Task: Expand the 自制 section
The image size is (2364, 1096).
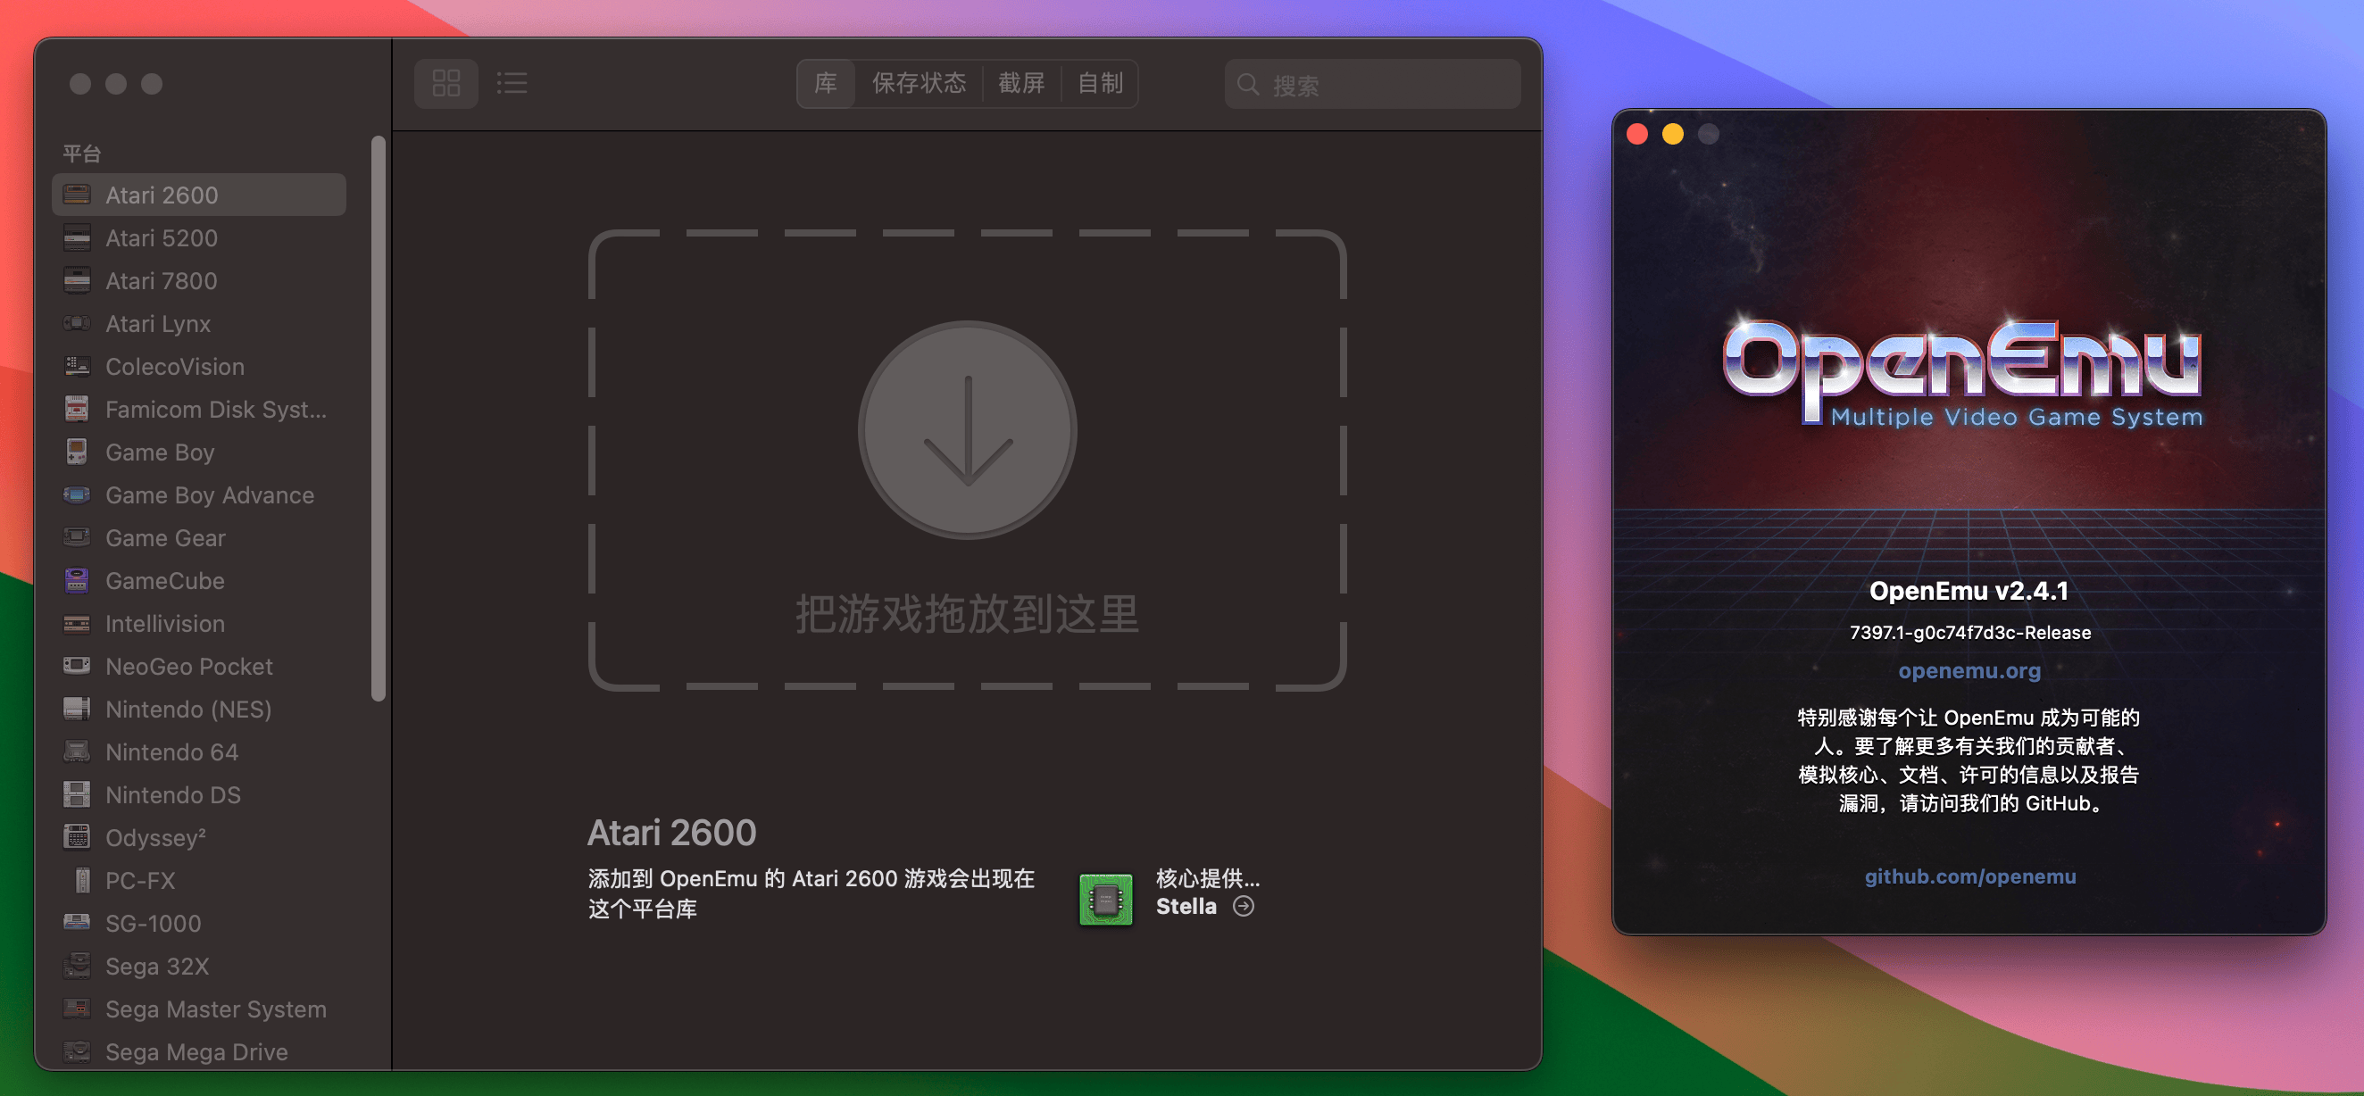Action: [x=1099, y=83]
